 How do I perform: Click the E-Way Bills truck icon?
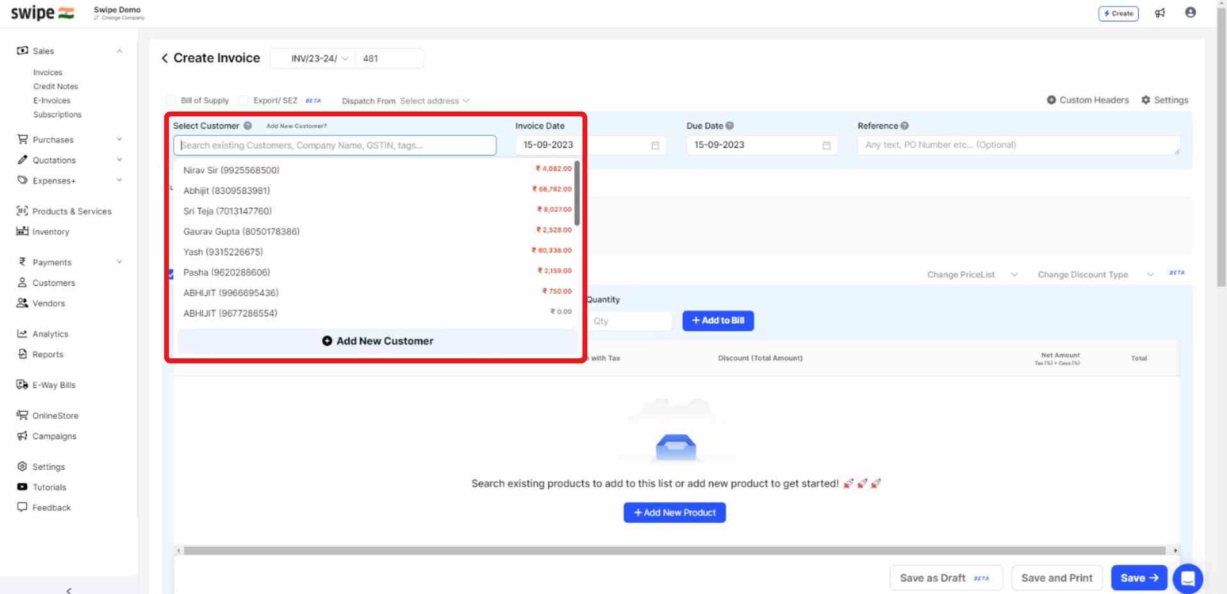click(22, 385)
